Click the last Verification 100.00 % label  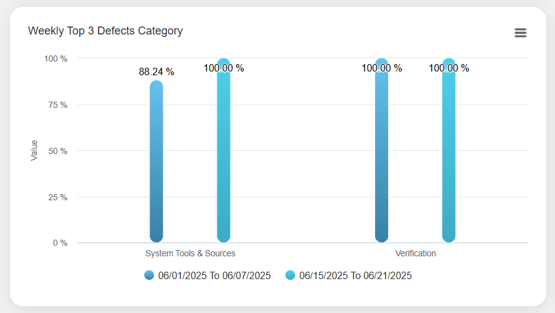449,68
